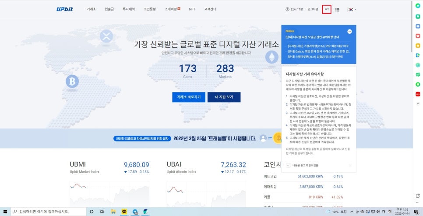Open notice 스텔라루멘(XLM) 입출금 일시 중단 안내
Image resolution: width=423 pixels, height=216 pixels.
(314, 57)
